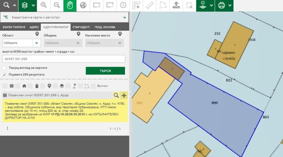This screenshot has width=283, height=157.
Task: Activate the pan hand tool
Action: (70, 6)
